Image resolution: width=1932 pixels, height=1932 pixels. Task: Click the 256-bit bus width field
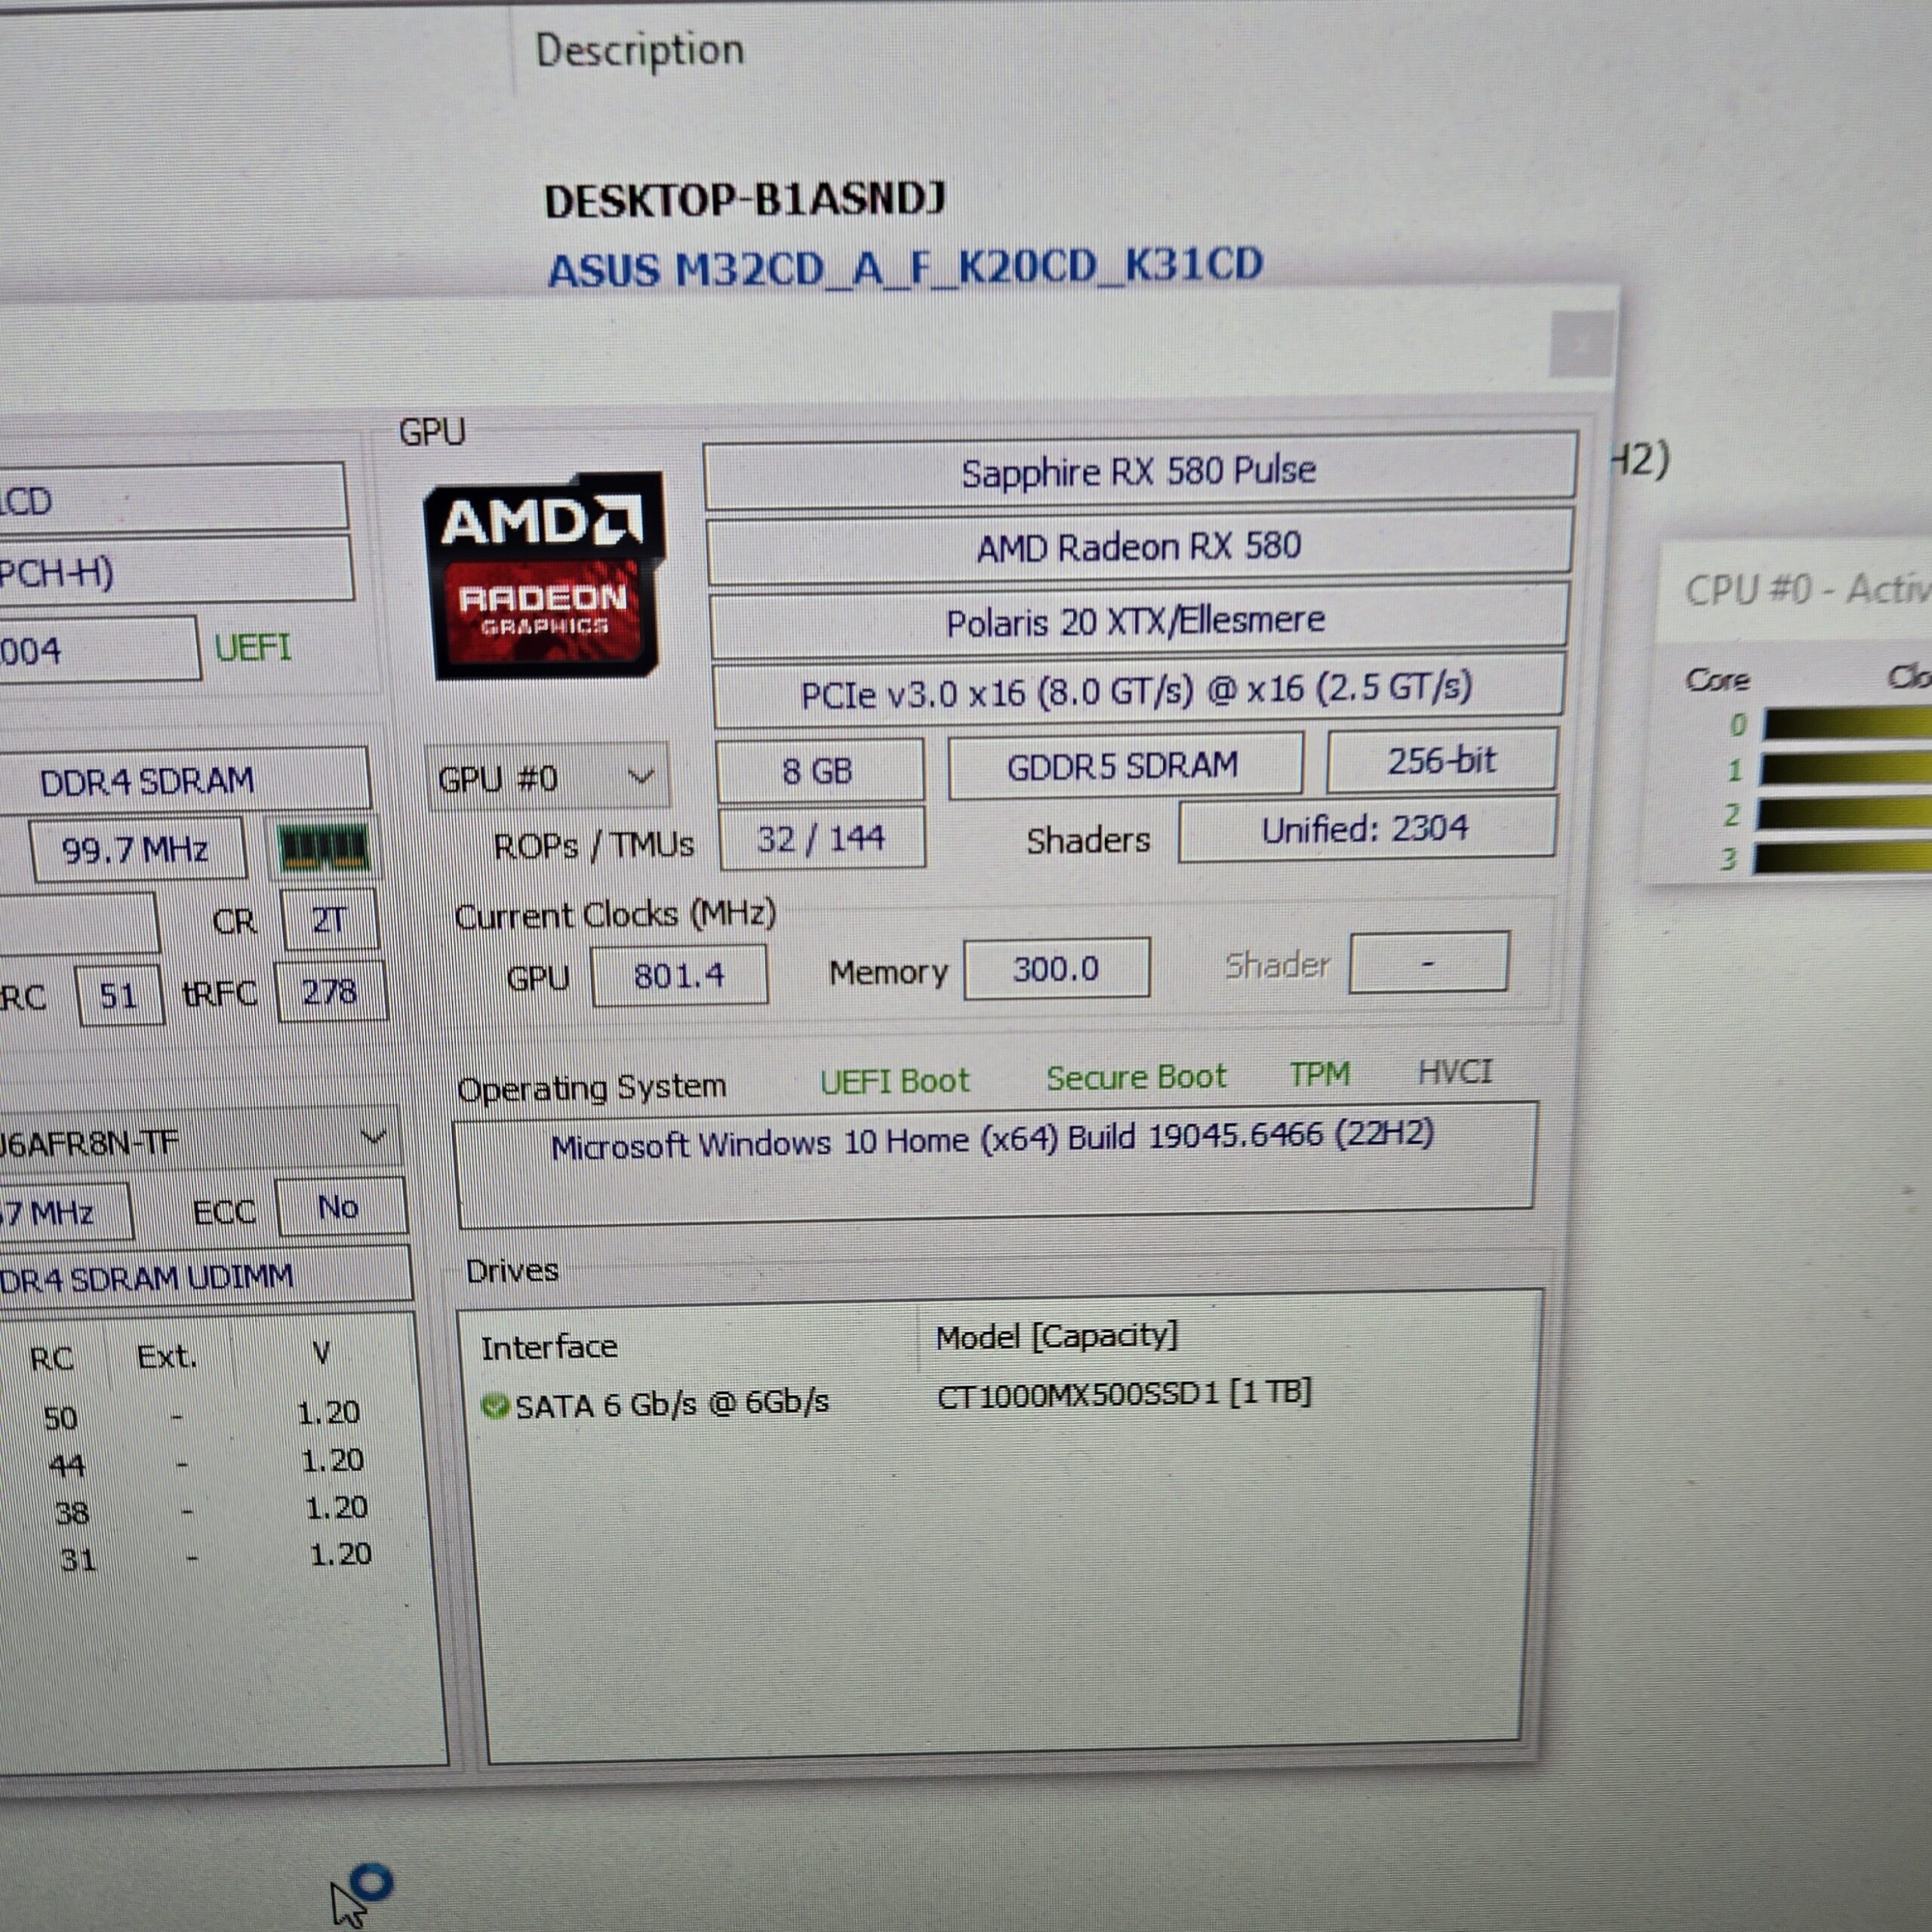coord(1441,762)
